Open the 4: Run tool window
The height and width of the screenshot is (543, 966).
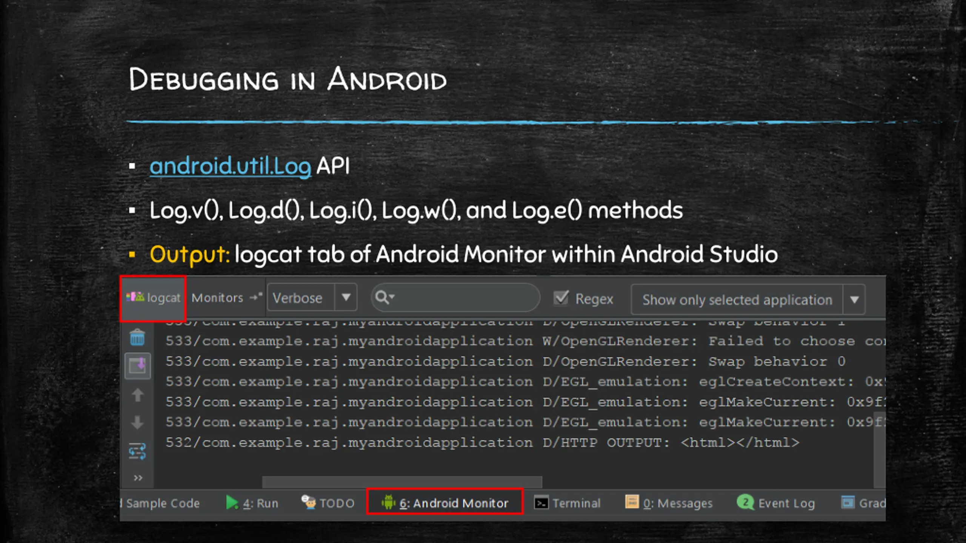pos(252,503)
